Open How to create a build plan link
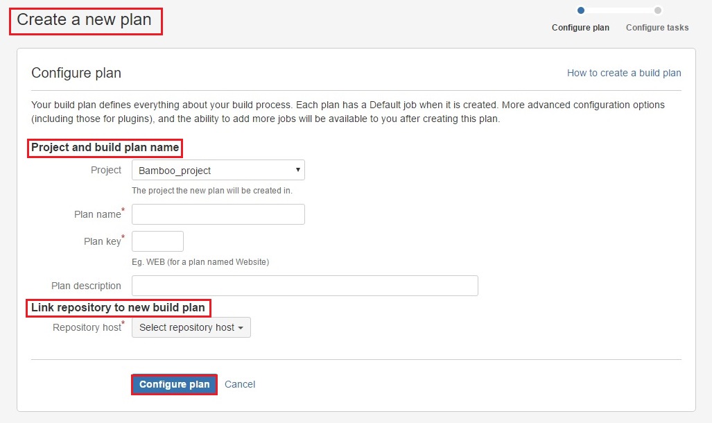The width and height of the screenshot is (712, 423). tap(624, 73)
